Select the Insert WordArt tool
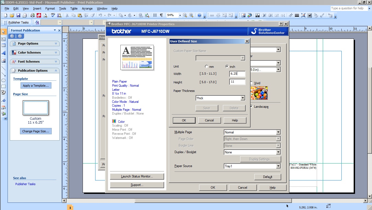The height and width of the screenshot is (210, 372). 4,52
